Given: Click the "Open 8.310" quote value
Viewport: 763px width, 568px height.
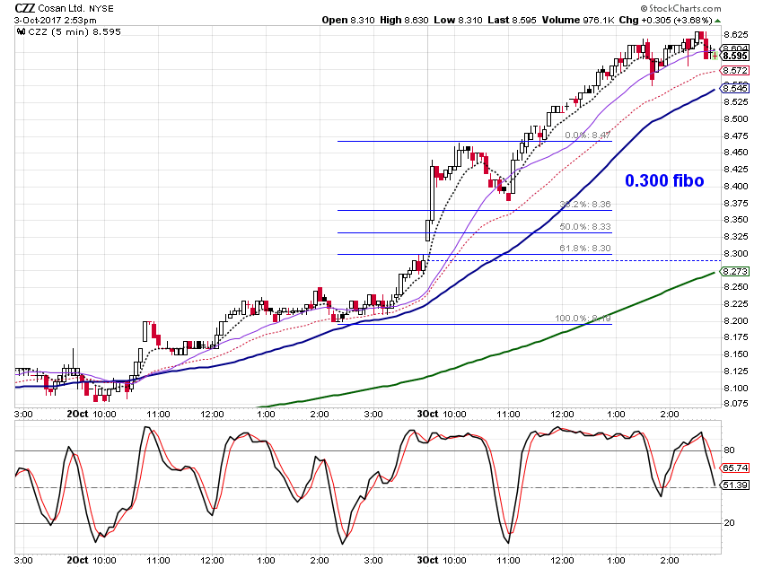Looking at the screenshot, I should pyautogui.click(x=348, y=21).
